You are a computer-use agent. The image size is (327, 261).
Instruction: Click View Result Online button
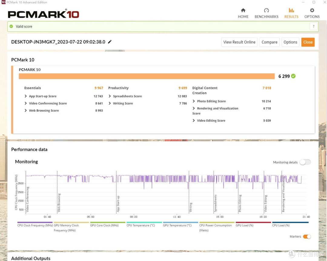(x=239, y=42)
